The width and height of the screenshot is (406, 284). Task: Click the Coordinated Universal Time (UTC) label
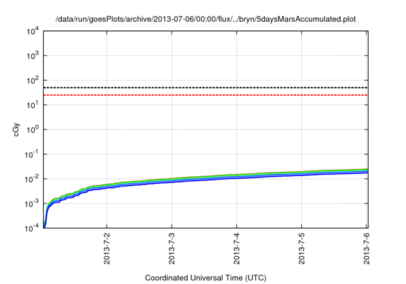206,278
